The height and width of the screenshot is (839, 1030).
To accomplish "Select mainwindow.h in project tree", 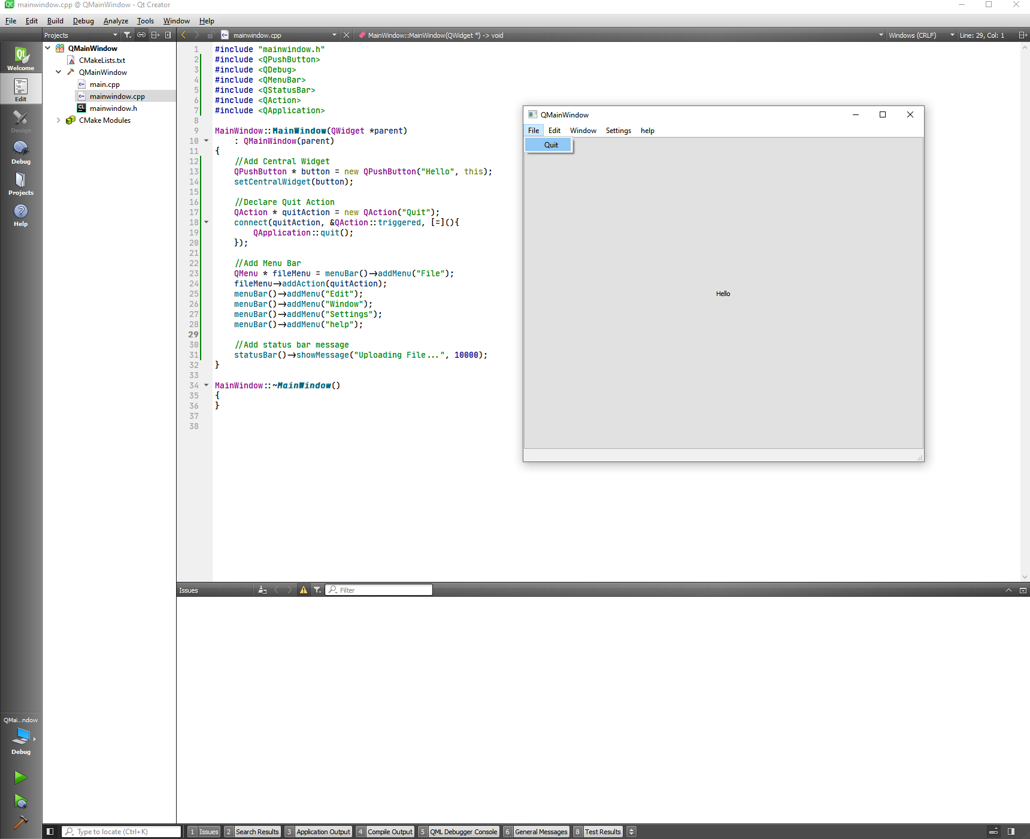I will (113, 108).
